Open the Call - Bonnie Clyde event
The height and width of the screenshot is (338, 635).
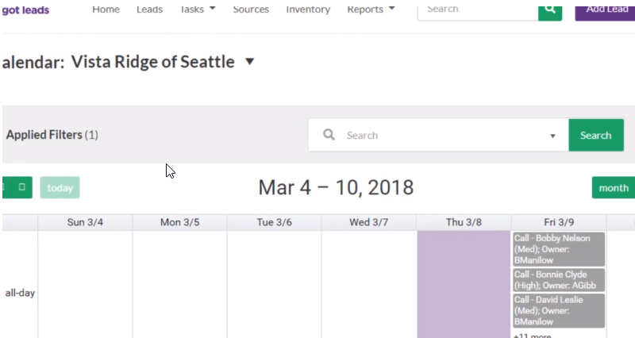click(559, 279)
